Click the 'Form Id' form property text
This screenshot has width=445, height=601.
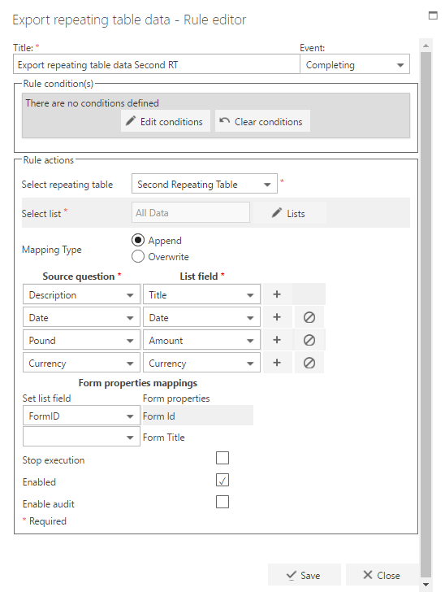tap(159, 416)
